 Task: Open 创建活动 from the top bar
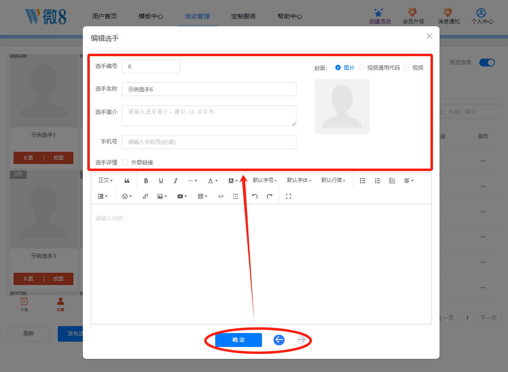click(380, 16)
